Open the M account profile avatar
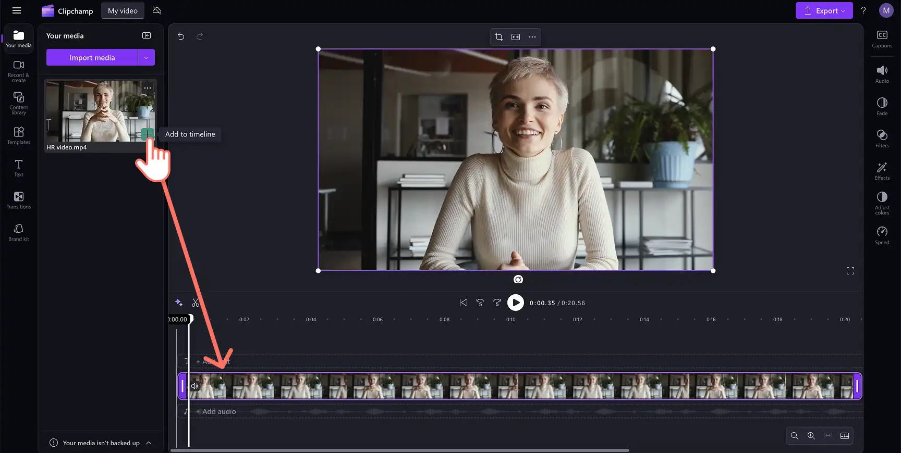The image size is (901, 453). pyautogui.click(x=886, y=10)
